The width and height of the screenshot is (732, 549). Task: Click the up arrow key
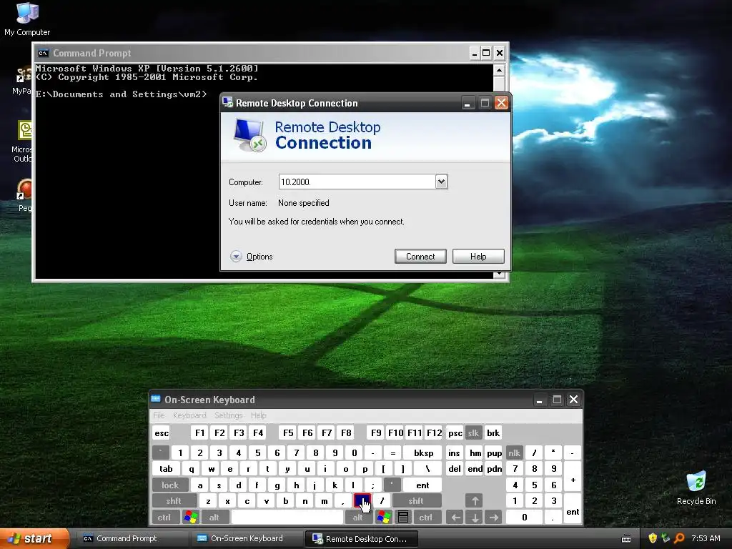coord(475,501)
